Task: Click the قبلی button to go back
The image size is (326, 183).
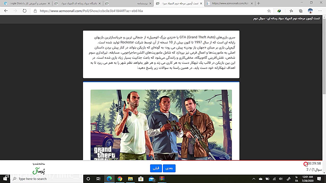Action: 156,168
